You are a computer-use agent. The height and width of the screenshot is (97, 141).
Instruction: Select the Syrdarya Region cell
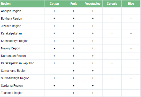point(22,86)
